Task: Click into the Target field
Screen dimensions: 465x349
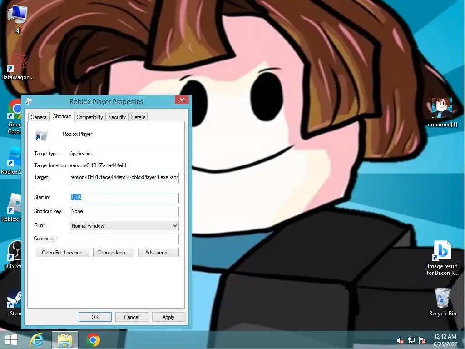Action: point(124,178)
